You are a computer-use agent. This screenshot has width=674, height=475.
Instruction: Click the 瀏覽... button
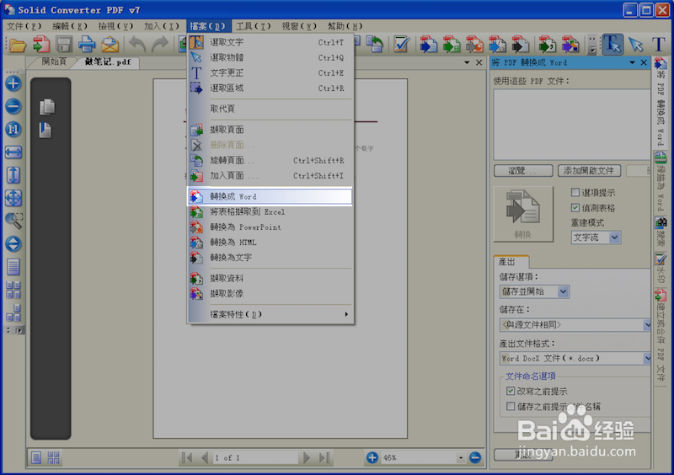coord(523,171)
